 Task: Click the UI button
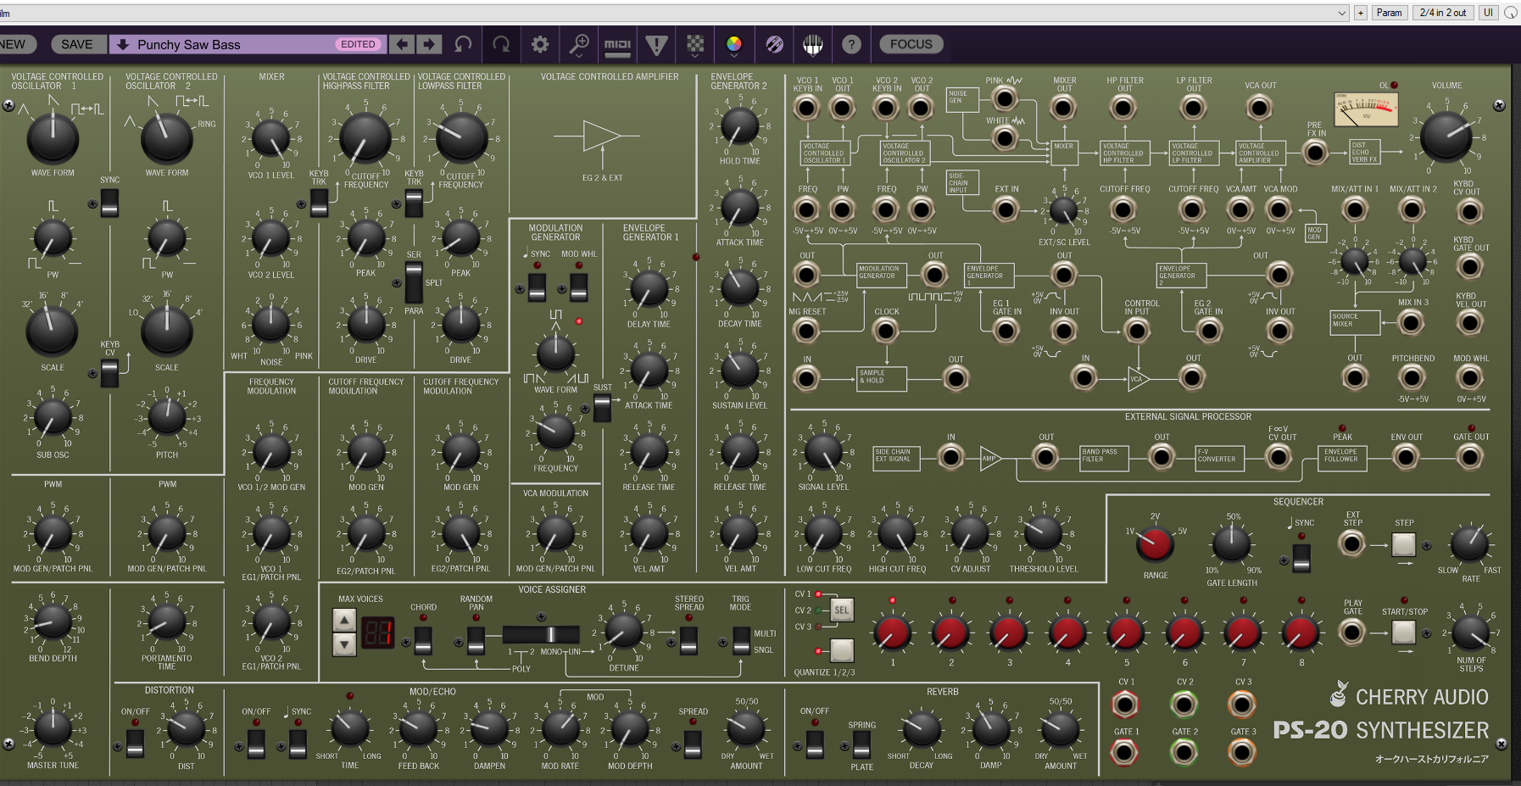pos(1488,13)
